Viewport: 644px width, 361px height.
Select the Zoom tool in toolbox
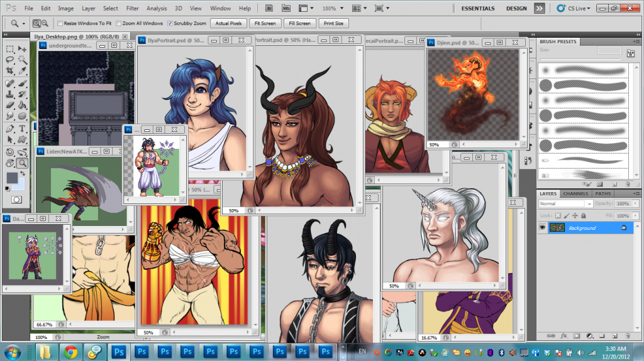coord(22,163)
